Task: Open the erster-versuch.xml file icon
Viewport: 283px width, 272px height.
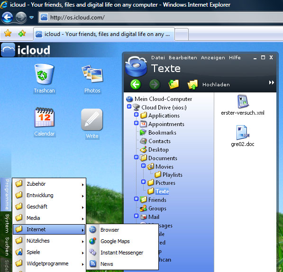Action: (x=243, y=101)
